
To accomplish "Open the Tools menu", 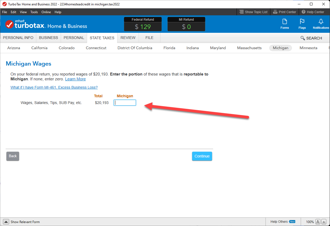I will pos(34,12).
